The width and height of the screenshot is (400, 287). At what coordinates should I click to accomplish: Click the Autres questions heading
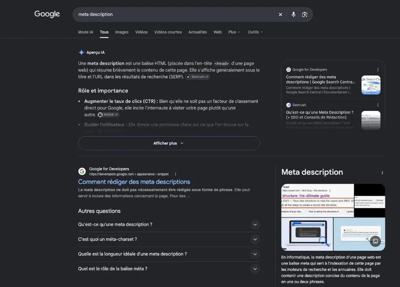click(99, 211)
